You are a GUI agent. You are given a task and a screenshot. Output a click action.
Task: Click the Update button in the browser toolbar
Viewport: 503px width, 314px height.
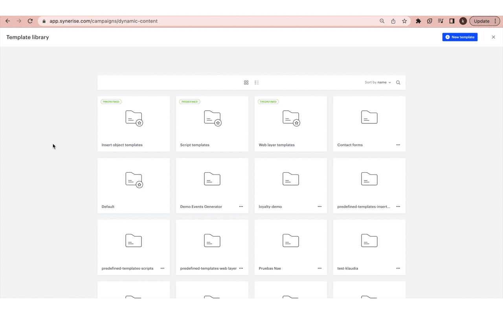click(481, 21)
